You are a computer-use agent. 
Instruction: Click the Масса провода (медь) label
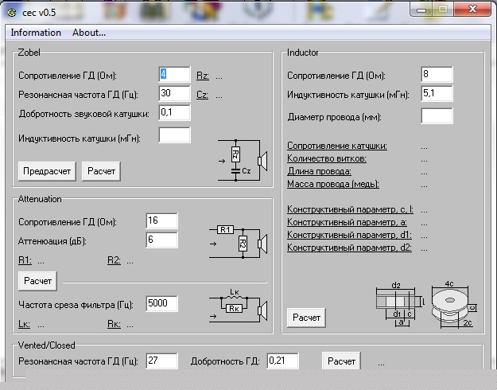pyautogui.click(x=333, y=184)
